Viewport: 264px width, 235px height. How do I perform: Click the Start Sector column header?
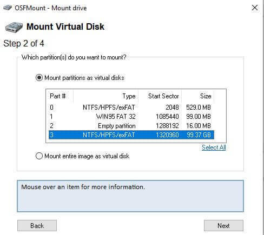[160, 96]
